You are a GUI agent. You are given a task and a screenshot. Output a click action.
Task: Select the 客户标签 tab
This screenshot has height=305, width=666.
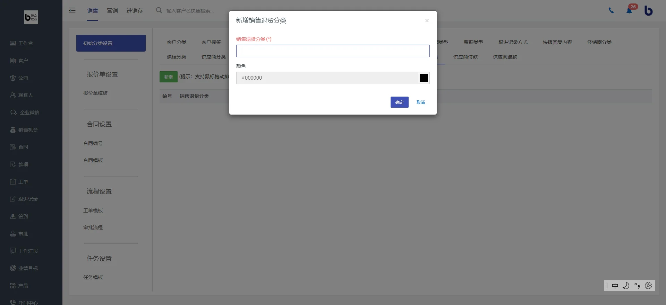(211, 42)
